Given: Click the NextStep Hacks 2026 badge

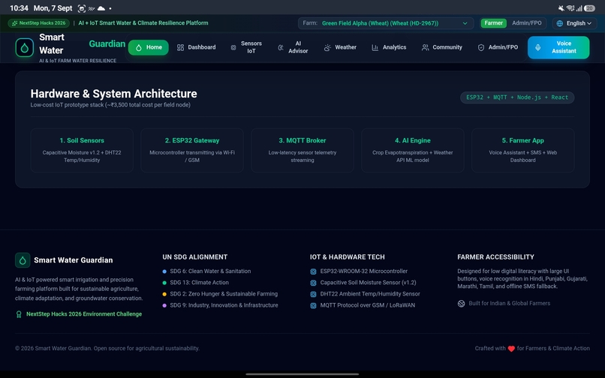Looking at the screenshot, I should [38, 23].
